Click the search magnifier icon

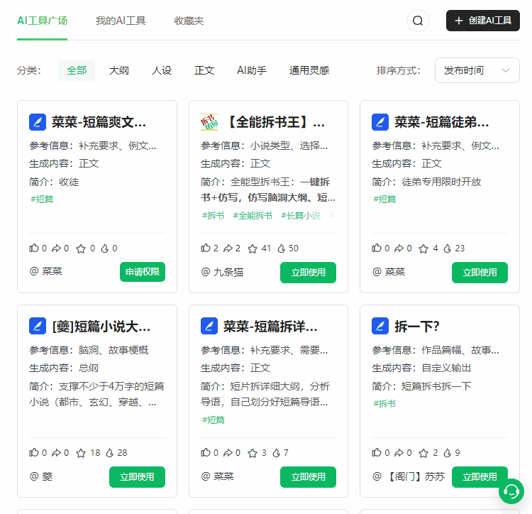(x=418, y=21)
